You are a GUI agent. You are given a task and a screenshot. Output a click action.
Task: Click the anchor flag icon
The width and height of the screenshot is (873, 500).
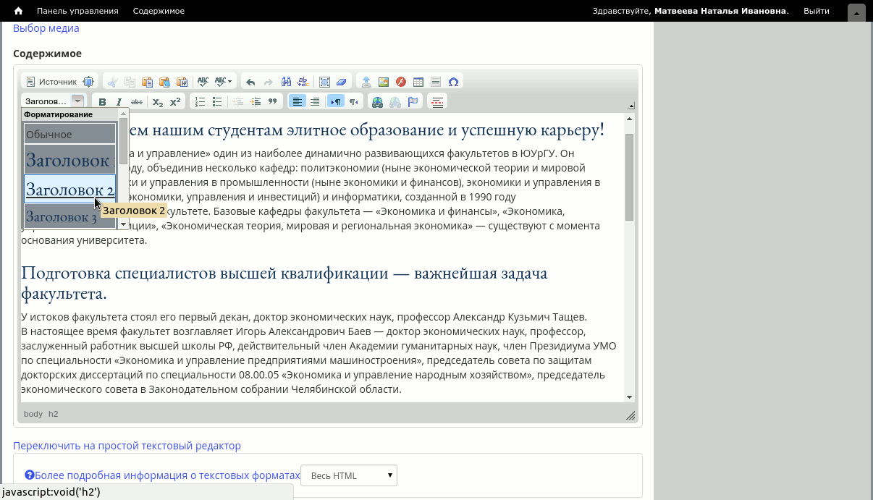(413, 102)
